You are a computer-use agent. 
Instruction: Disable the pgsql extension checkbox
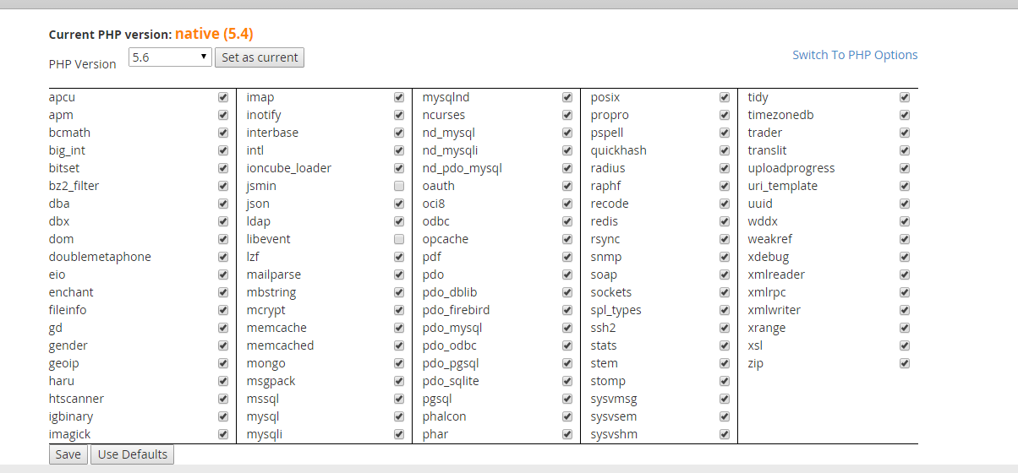(x=567, y=399)
